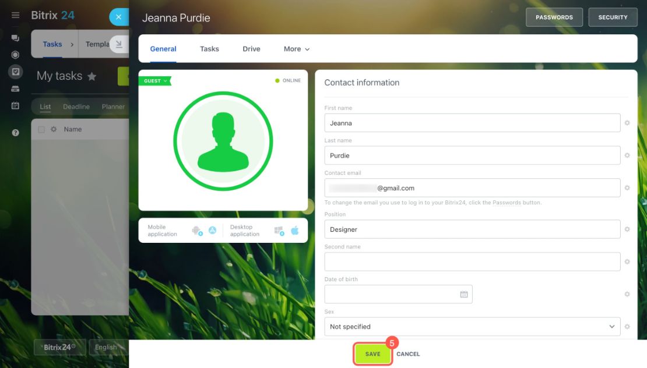Click the App Store mobile application icon

pos(212,230)
